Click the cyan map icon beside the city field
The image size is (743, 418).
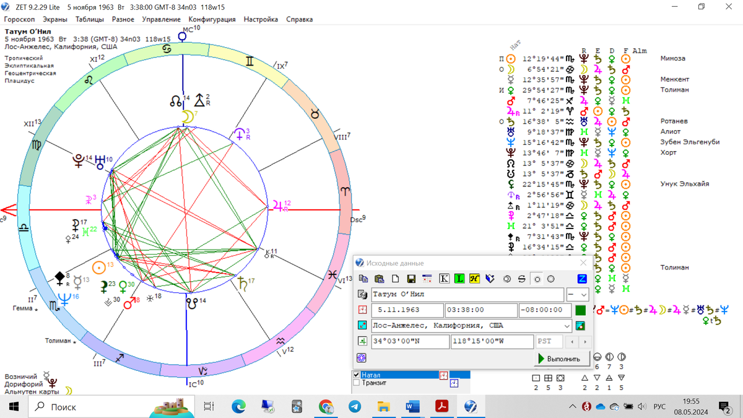click(x=363, y=326)
